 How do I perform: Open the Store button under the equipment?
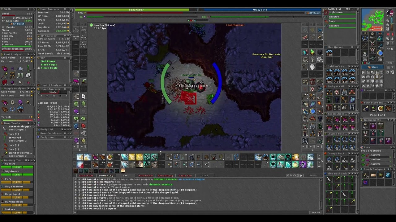point(372,67)
